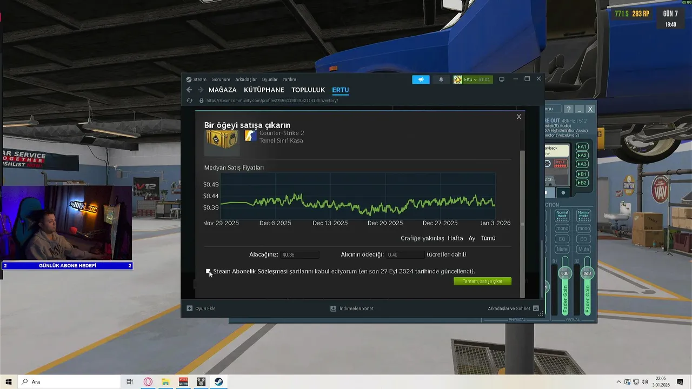Open File Explorer from taskbar
The image size is (692, 389).
[x=165, y=382]
